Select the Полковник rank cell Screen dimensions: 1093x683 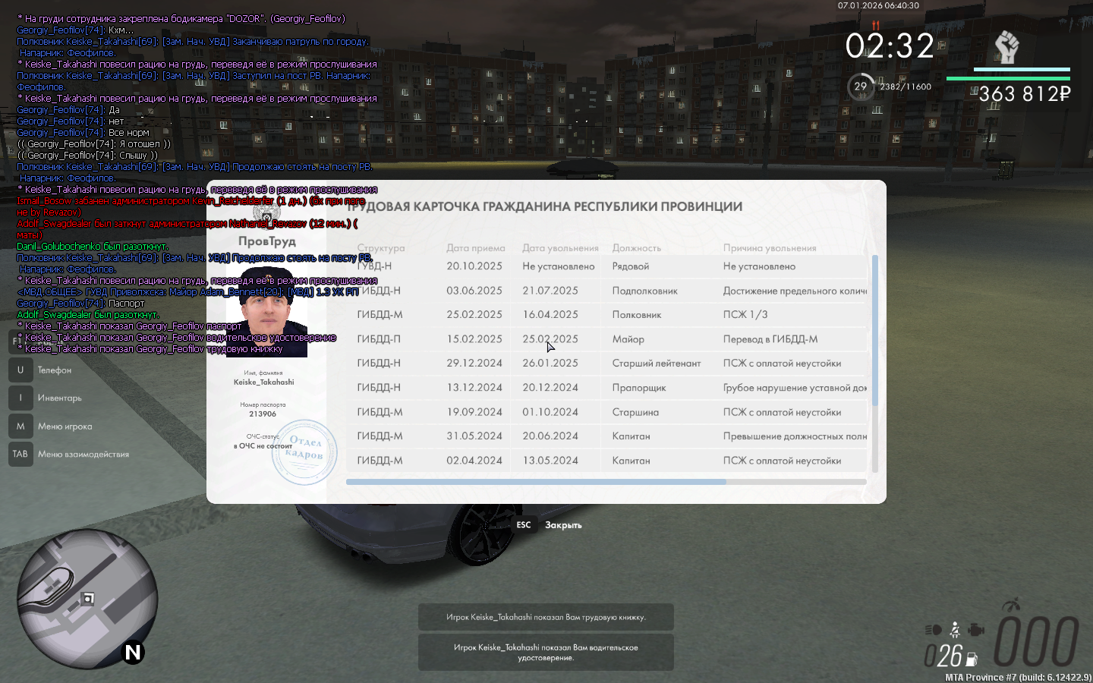pos(637,315)
